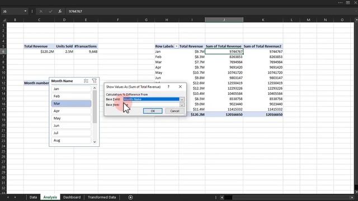Click the slicer scroll down arrow

click(x=95, y=142)
